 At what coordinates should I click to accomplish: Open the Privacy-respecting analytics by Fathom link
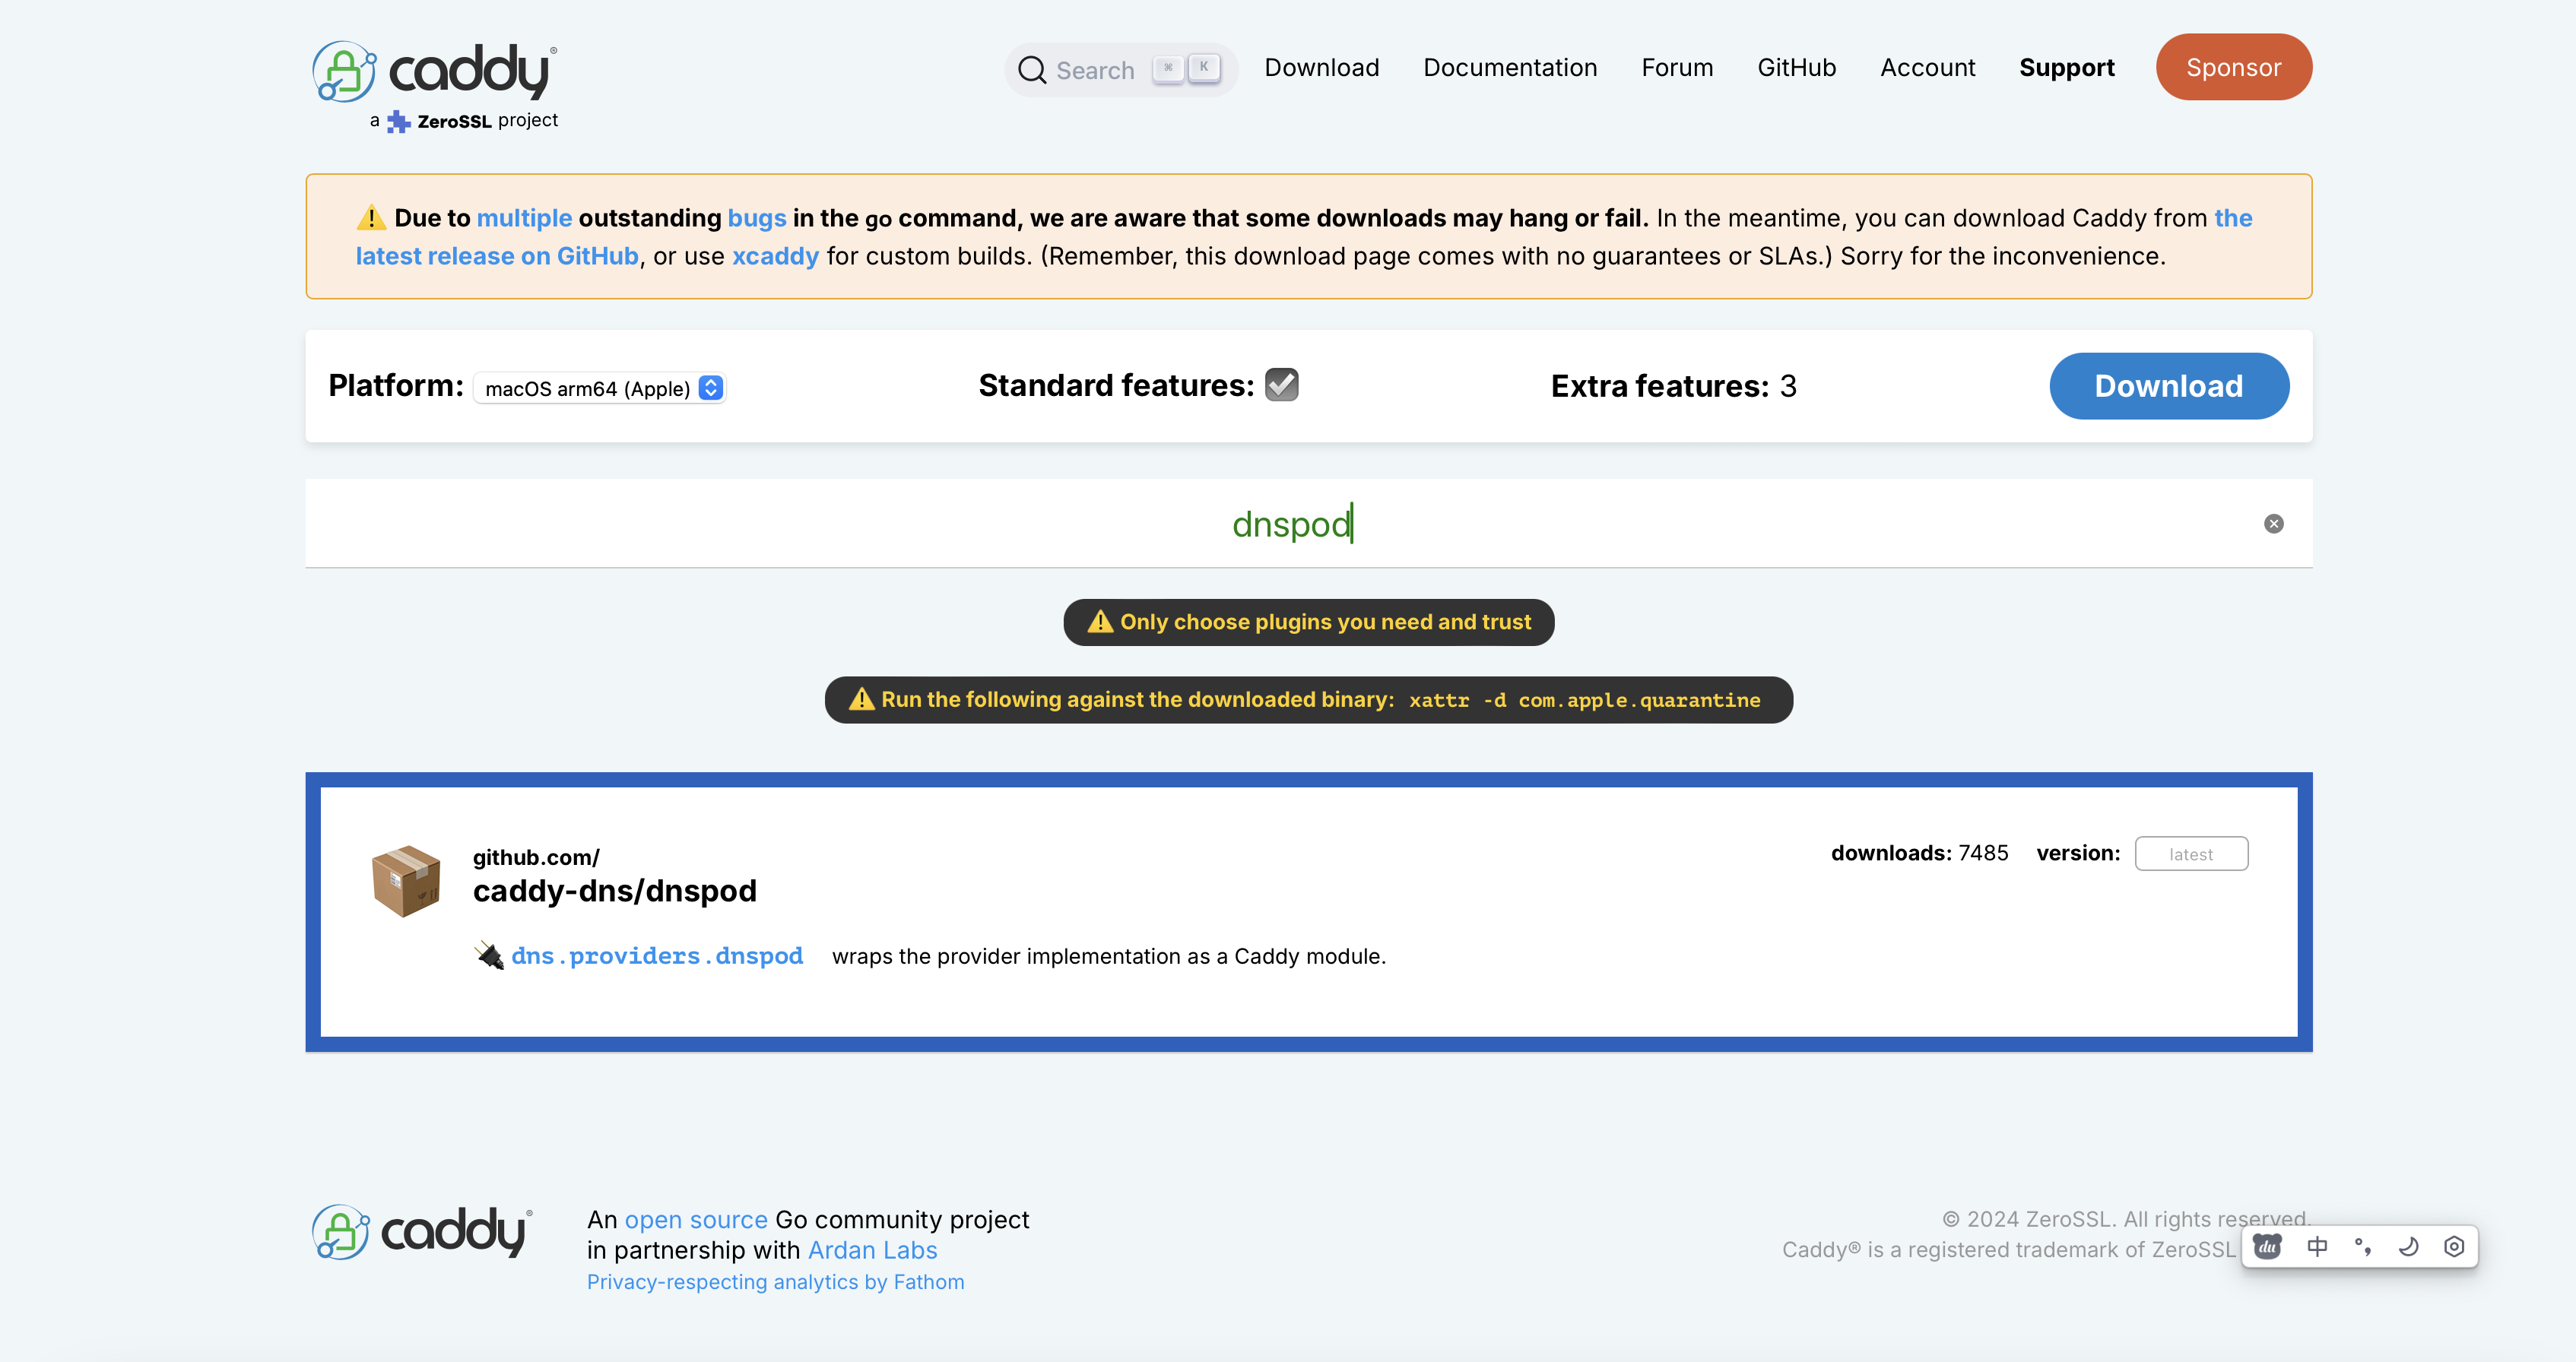coord(775,1282)
